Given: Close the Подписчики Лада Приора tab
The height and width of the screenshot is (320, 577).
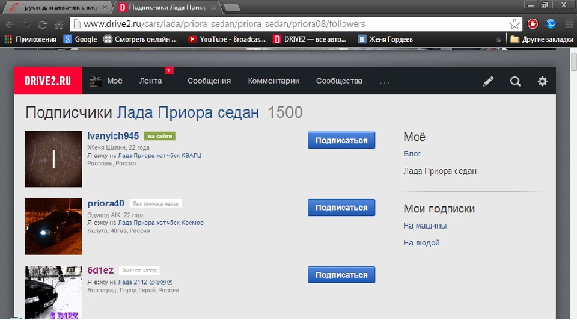Looking at the screenshot, I should tap(213, 7).
